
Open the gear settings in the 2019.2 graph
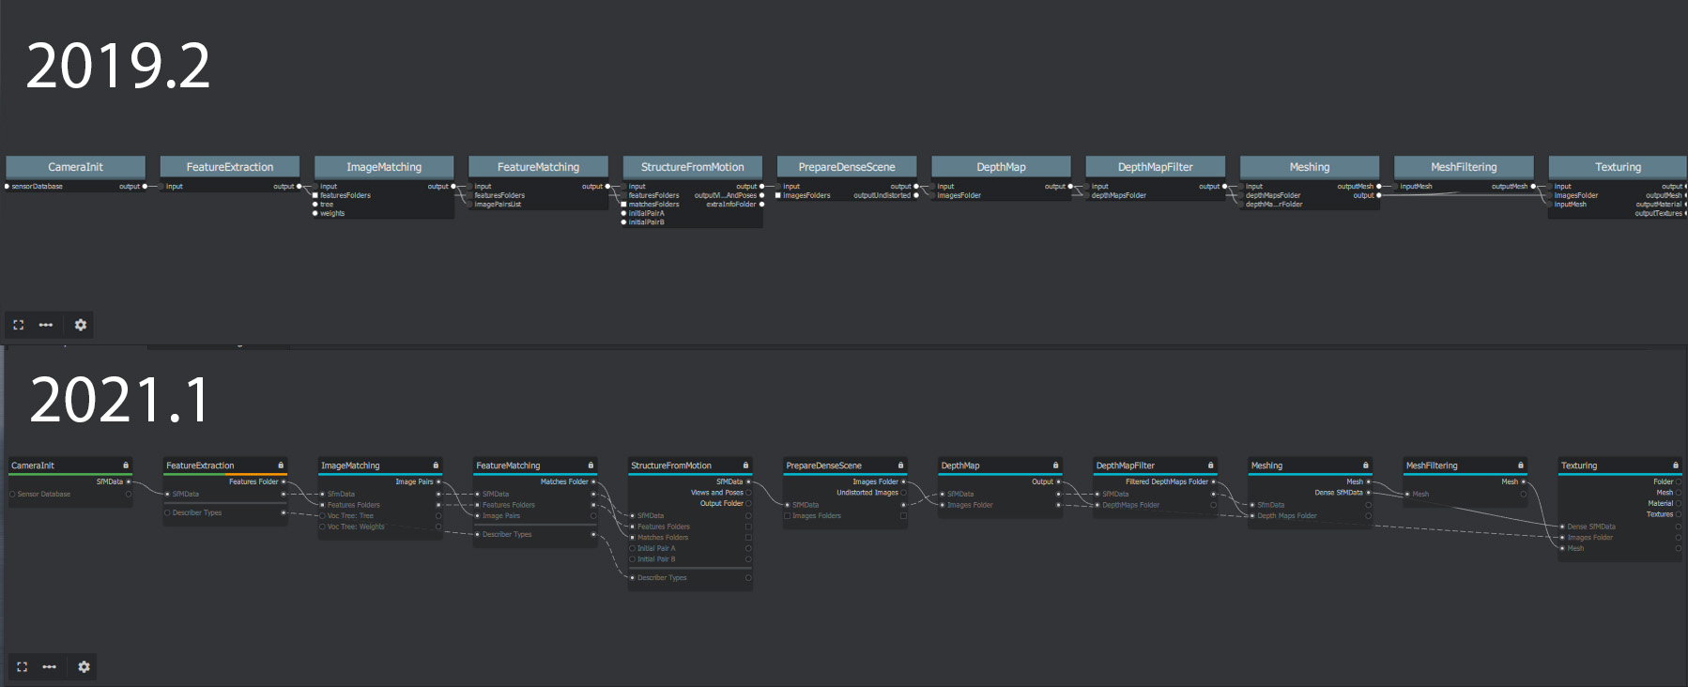(81, 325)
